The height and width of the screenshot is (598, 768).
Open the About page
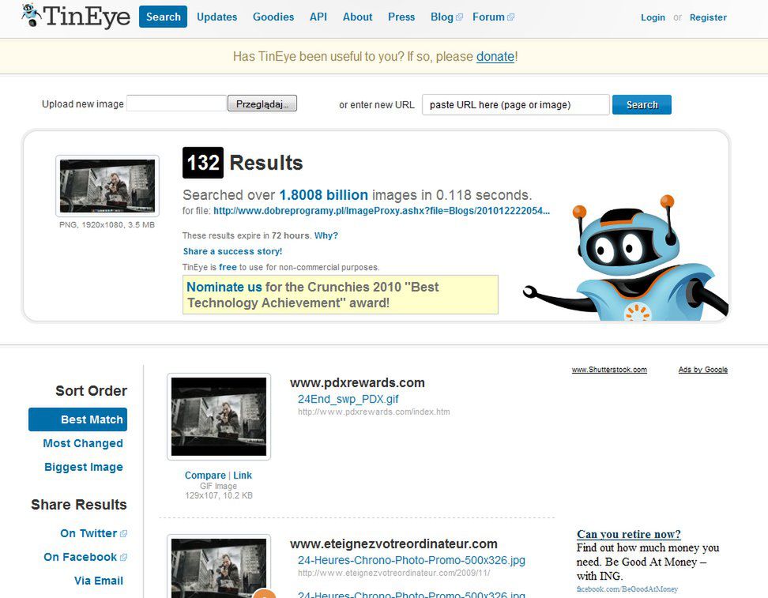[x=358, y=17]
